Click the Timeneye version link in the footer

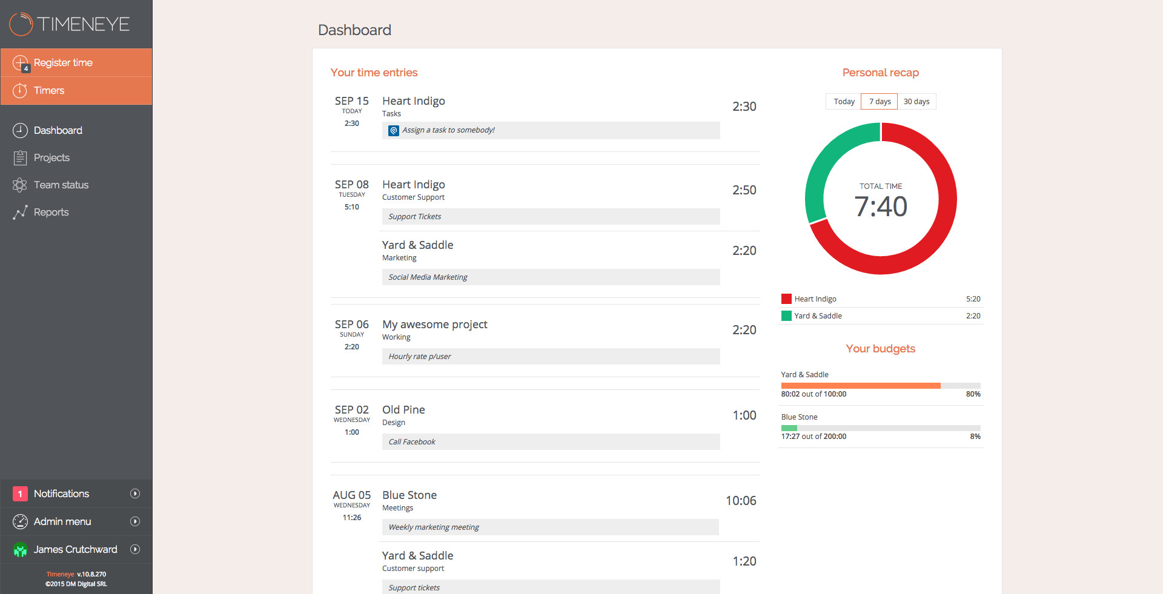(x=61, y=574)
